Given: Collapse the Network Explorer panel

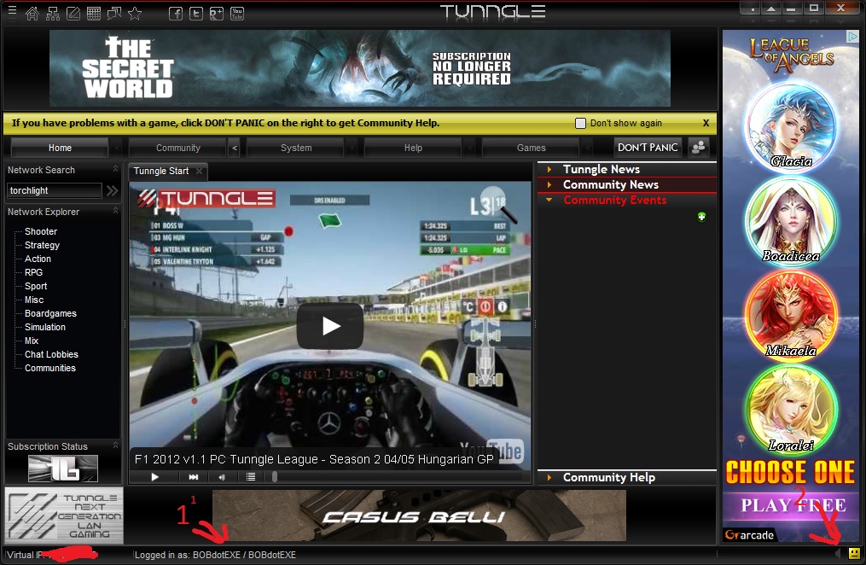Looking at the screenshot, I should (115, 211).
